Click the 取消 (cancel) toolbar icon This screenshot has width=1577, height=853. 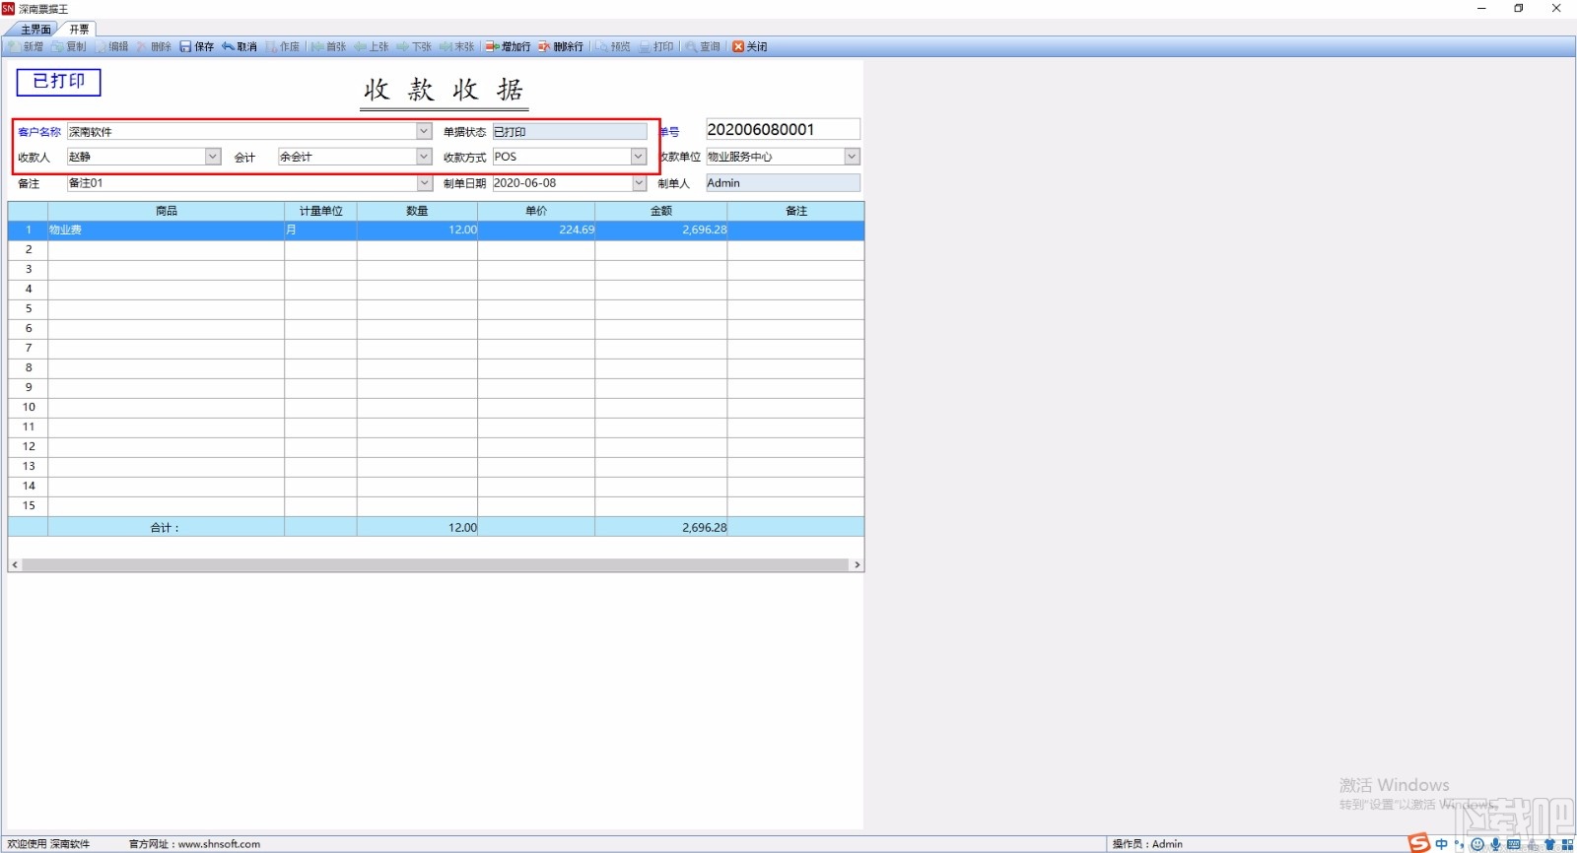pos(240,46)
